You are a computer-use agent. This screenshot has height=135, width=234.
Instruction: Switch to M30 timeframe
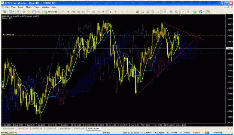[78, 12]
